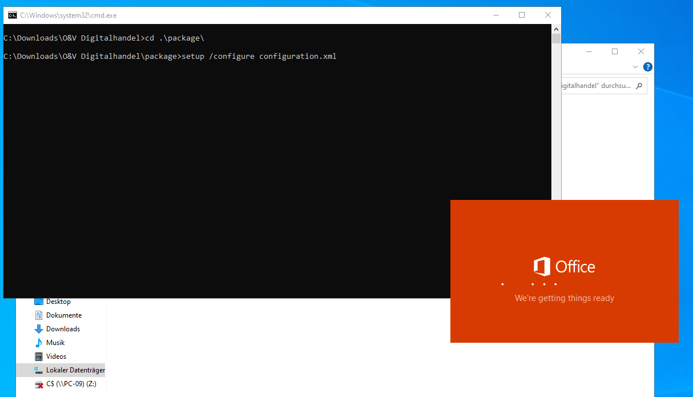Click the search magnifier icon in Explorer

(x=639, y=86)
